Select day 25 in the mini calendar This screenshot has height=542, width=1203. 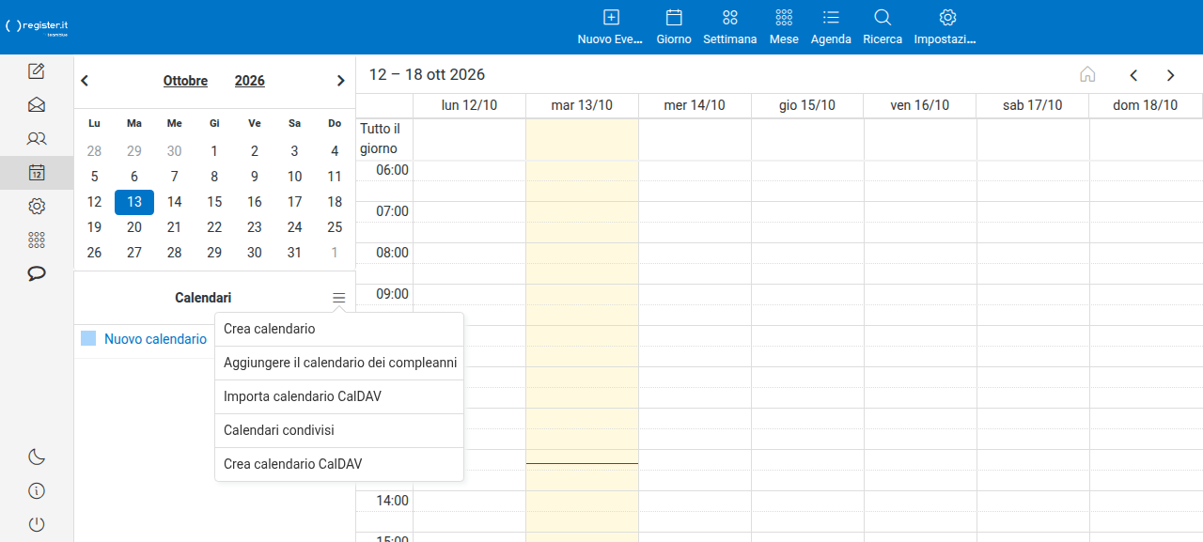pos(335,227)
